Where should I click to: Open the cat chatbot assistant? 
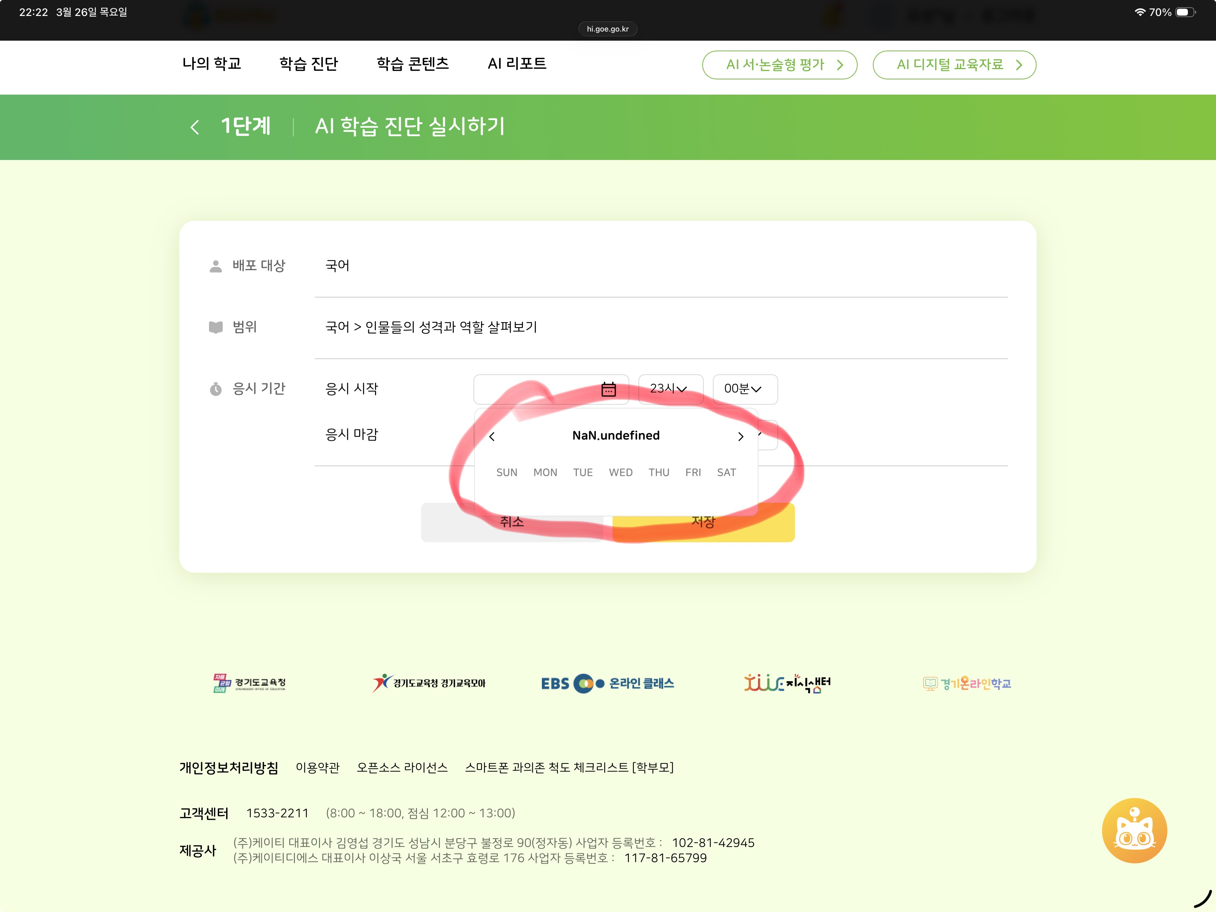coord(1134,830)
